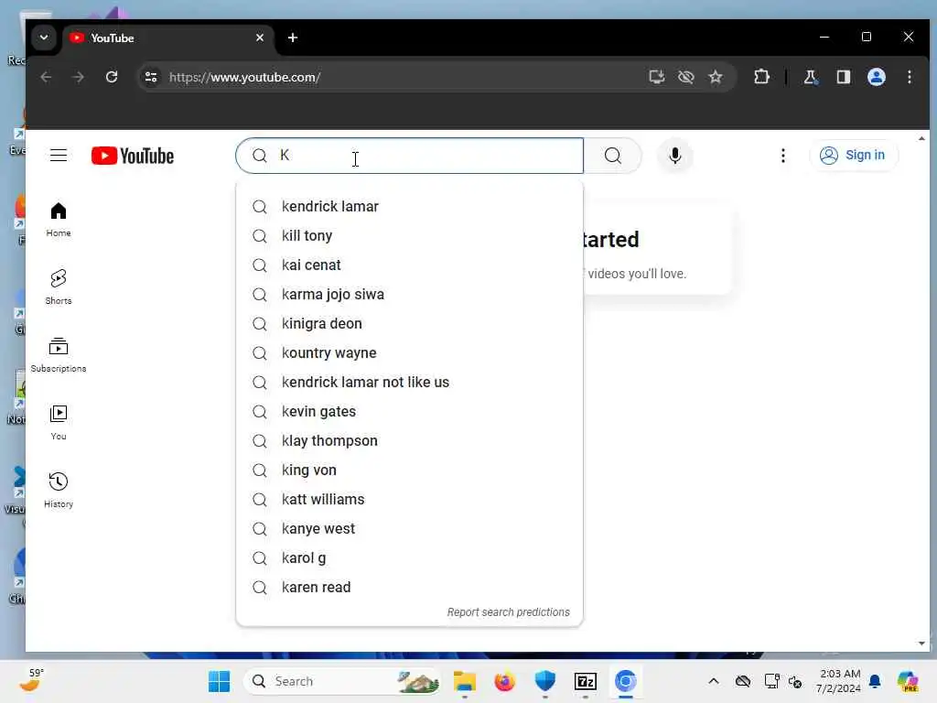
Task: Select suggestion 'kinigra deon'
Action: click(x=409, y=323)
